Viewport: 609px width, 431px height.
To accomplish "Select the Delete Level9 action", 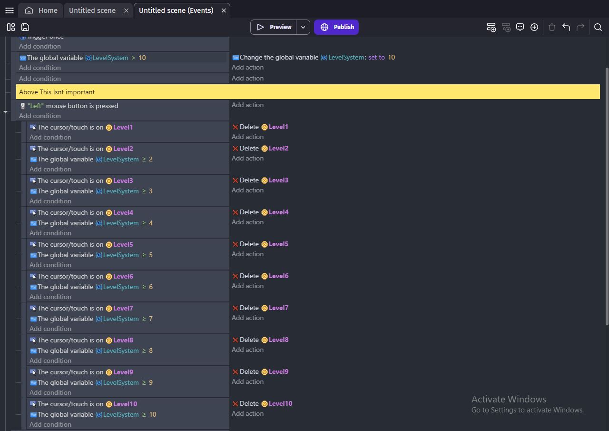I will coord(260,371).
